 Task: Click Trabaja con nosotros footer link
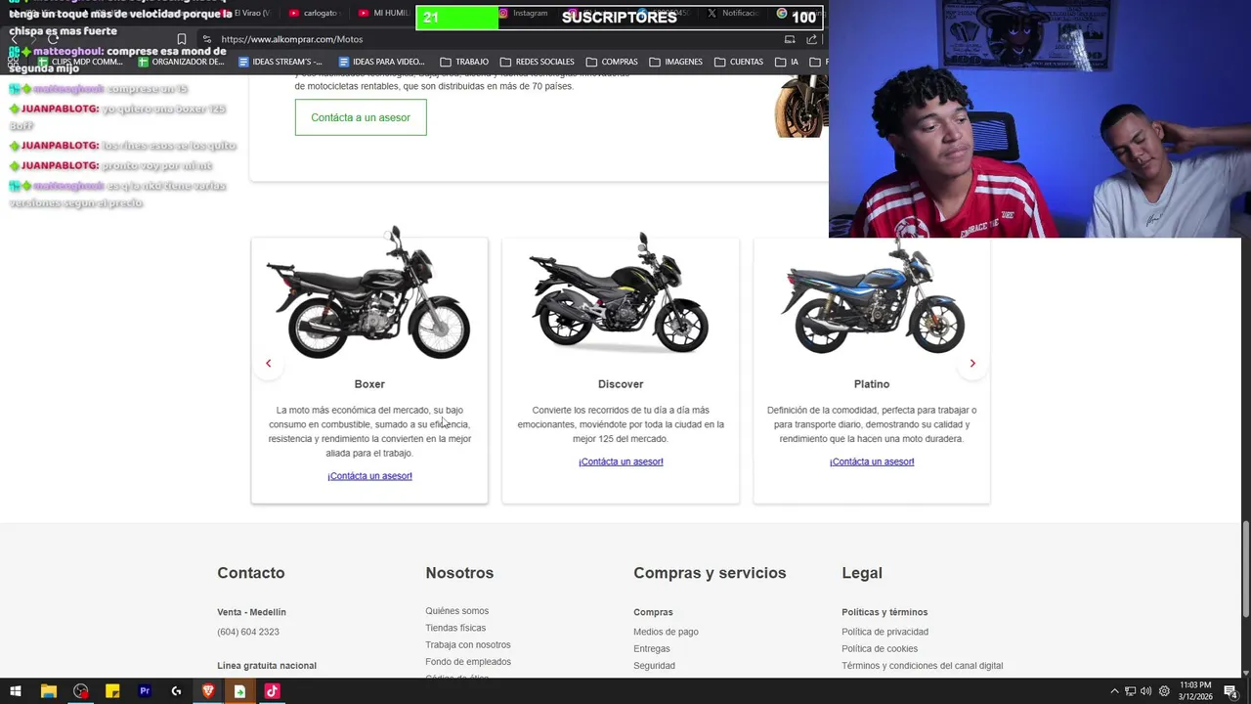pyautogui.click(x=467, y=645)
